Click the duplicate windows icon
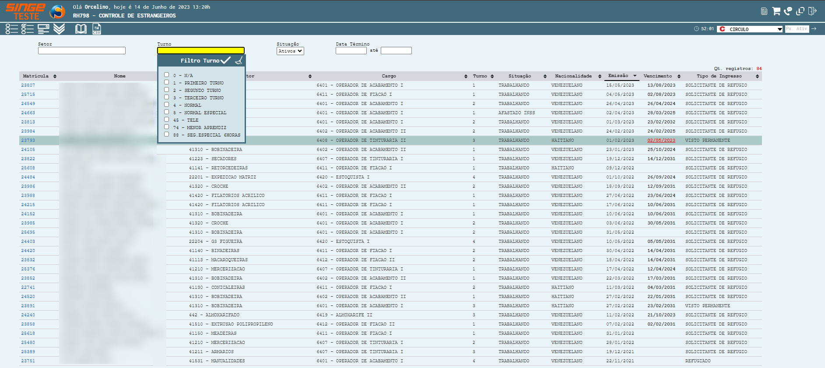The image size is (825, 368). [800, 11]
